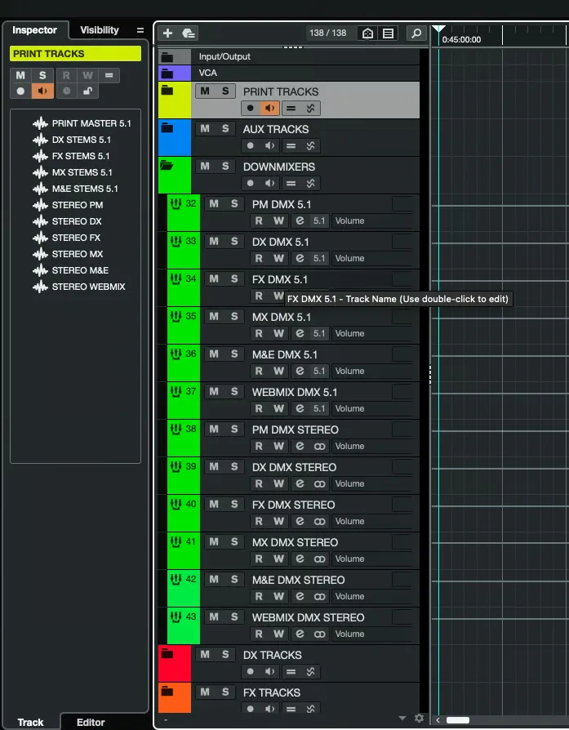Click the PRINT TRACKS yellow folder icon

[x=167, y=91]
